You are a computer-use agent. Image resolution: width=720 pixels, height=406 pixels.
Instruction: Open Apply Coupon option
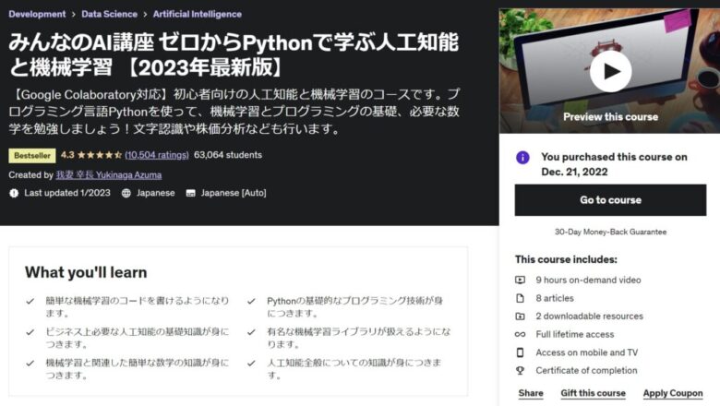point(673,393)
